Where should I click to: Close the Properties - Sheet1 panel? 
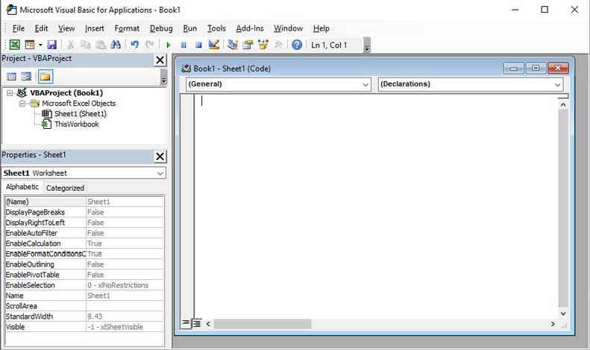[x=160, y=156]
